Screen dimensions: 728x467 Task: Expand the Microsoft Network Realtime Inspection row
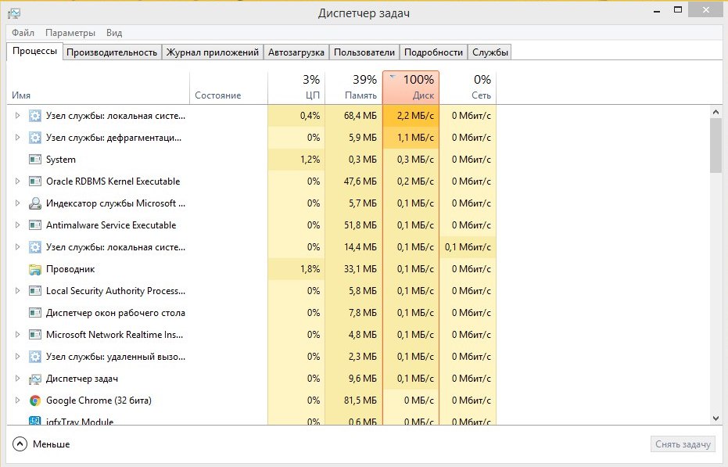tap(17, 335)
